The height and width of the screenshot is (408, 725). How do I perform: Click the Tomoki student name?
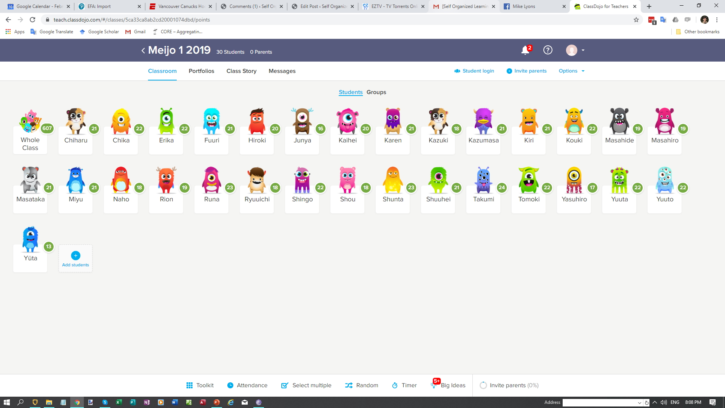[x=529, y=199]
